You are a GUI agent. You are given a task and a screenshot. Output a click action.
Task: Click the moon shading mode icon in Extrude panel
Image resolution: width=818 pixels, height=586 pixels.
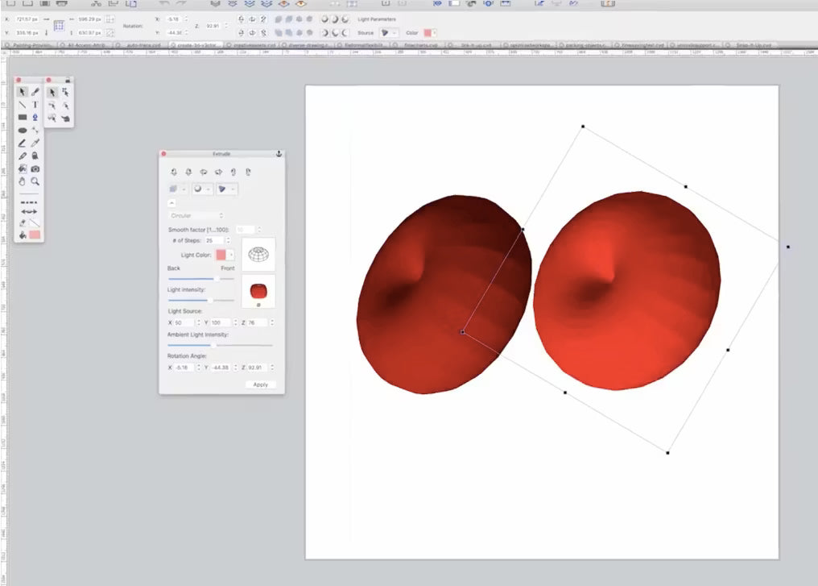coord(198,189)
